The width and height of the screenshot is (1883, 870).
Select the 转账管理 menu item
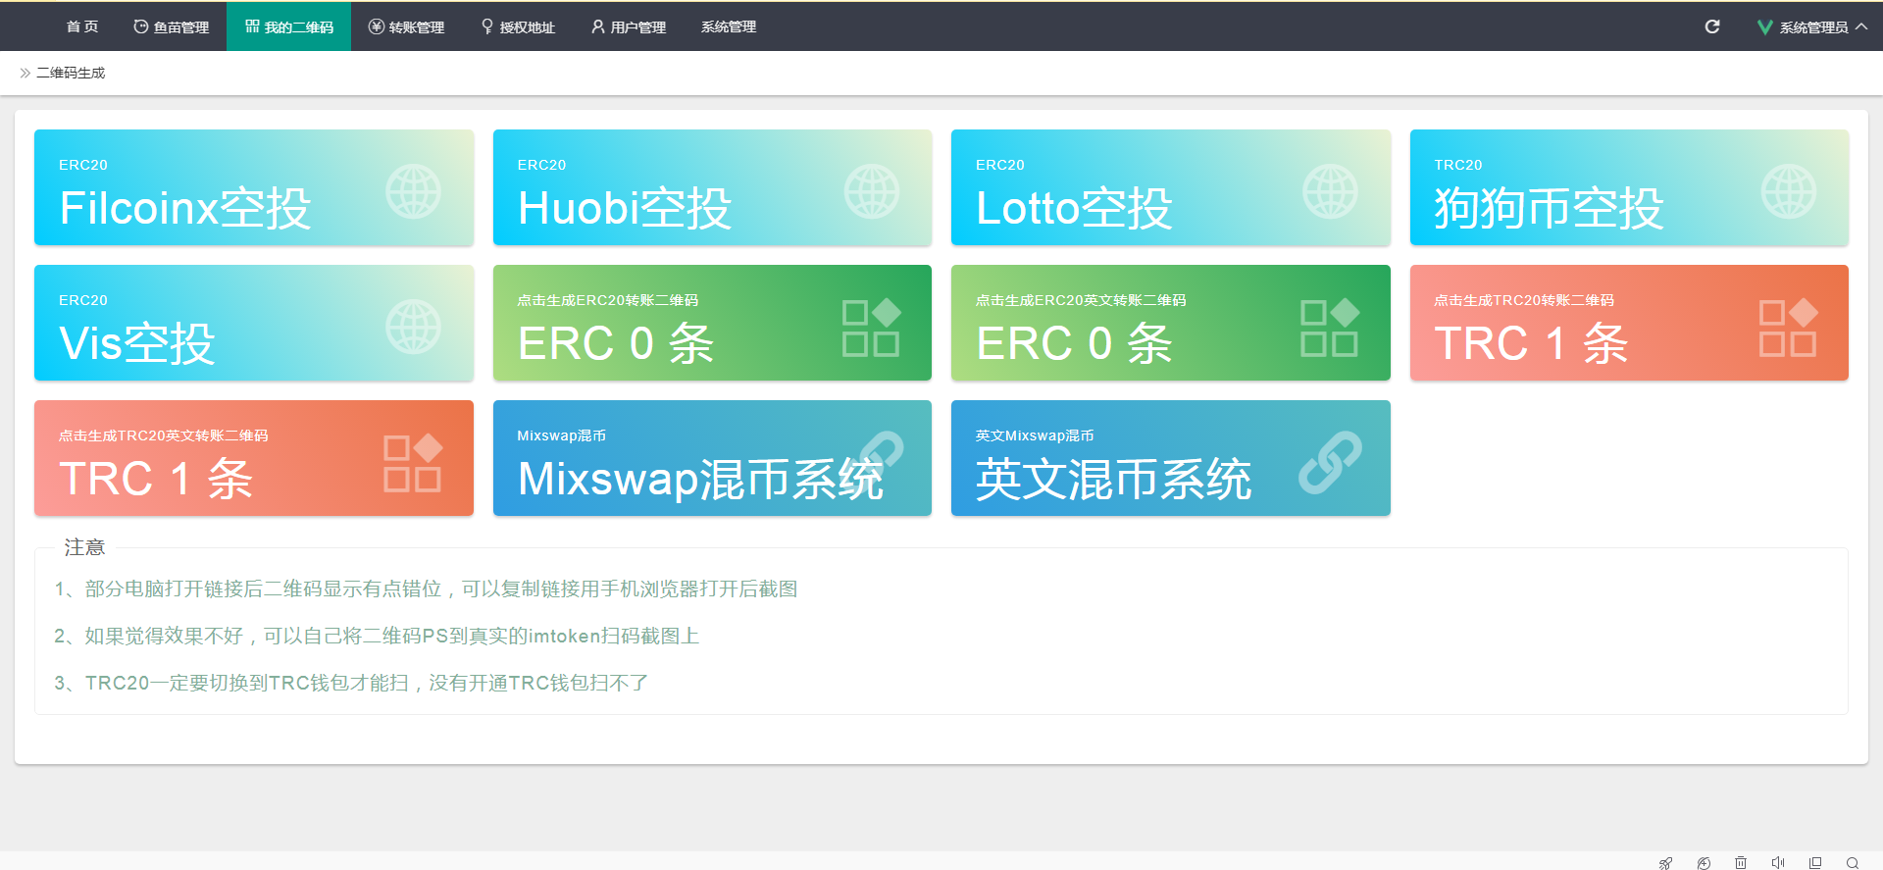406,27
